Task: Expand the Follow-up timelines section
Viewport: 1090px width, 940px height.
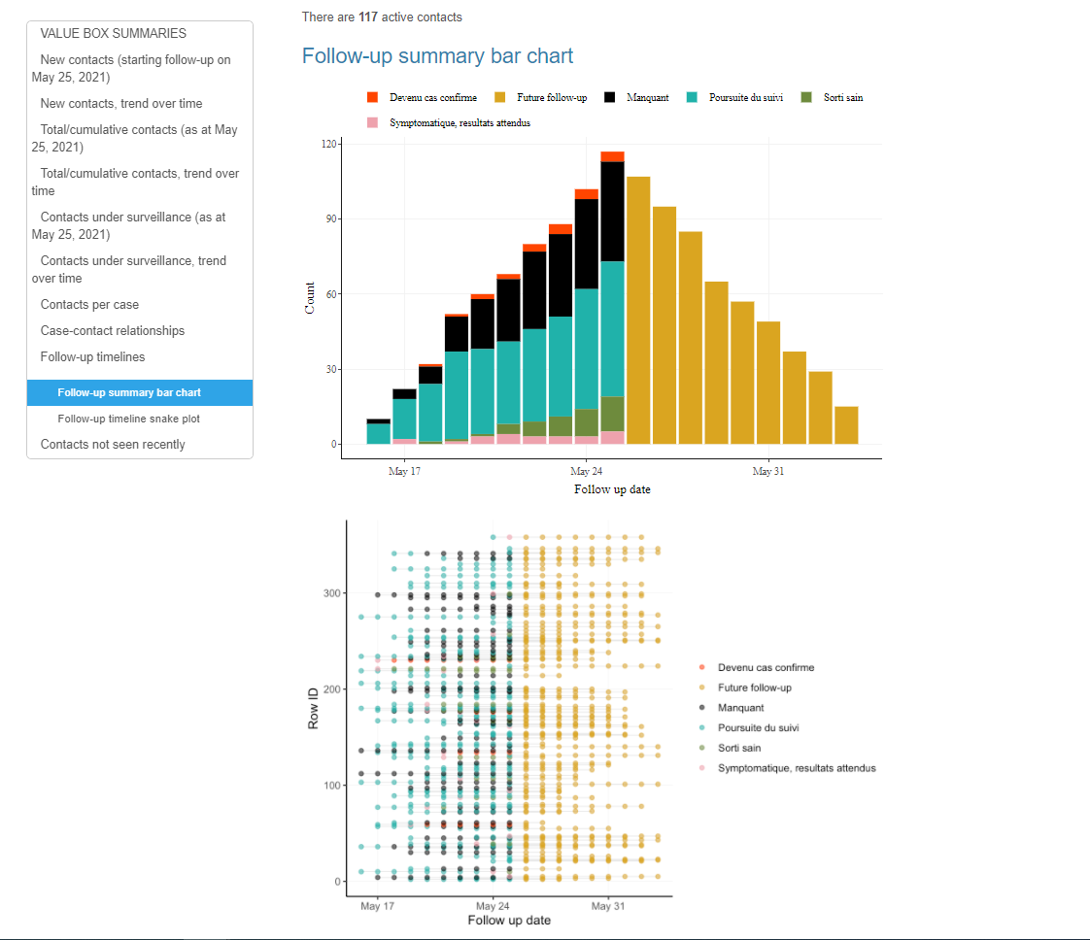Action: tap(92, 356)
